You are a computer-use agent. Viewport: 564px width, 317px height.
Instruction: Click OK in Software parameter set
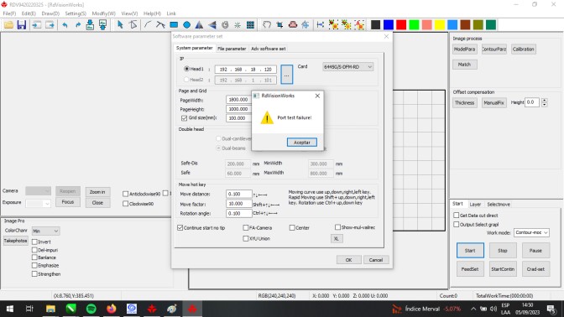(348, 260)
